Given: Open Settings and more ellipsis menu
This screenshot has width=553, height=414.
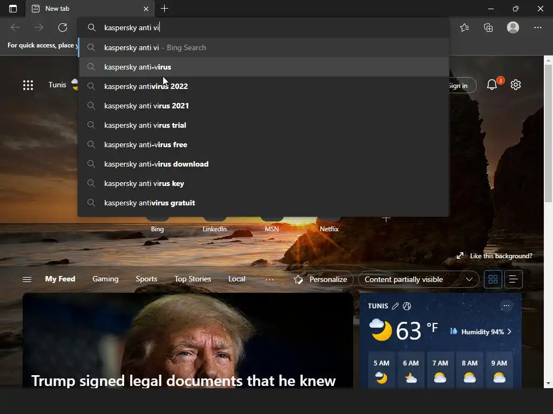Looking at the screenshot, I should 537,27.
